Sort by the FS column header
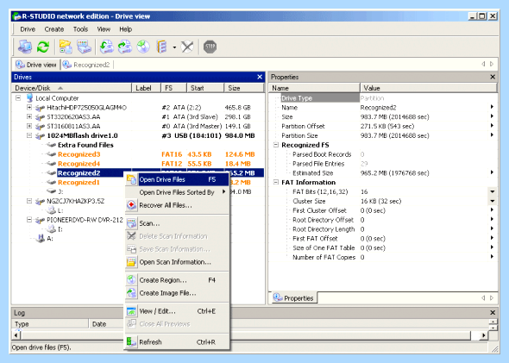 173,88
